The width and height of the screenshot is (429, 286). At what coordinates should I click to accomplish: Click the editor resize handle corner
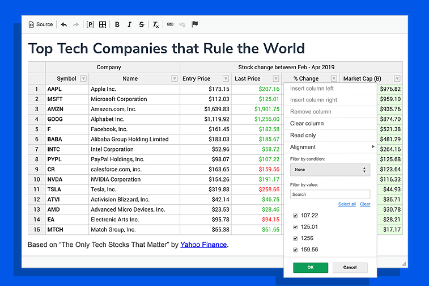[x=404, y=263]
